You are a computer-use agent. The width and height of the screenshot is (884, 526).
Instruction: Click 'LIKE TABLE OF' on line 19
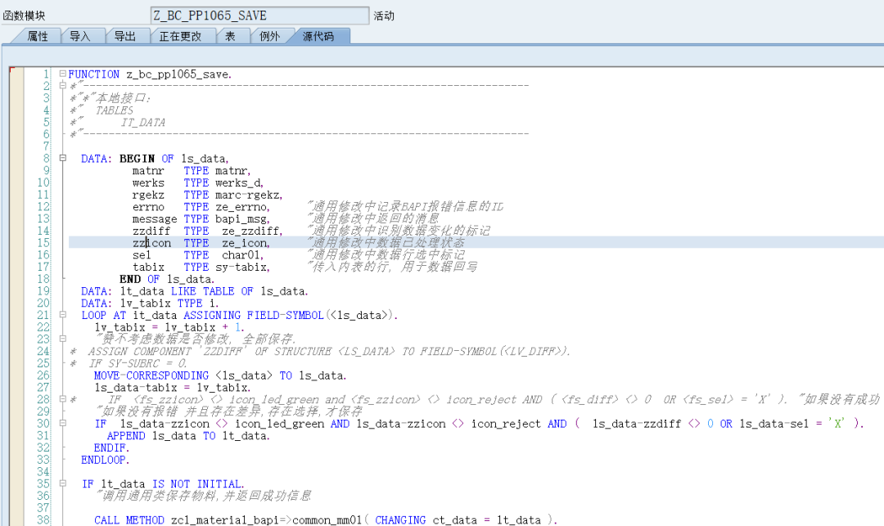212,291
